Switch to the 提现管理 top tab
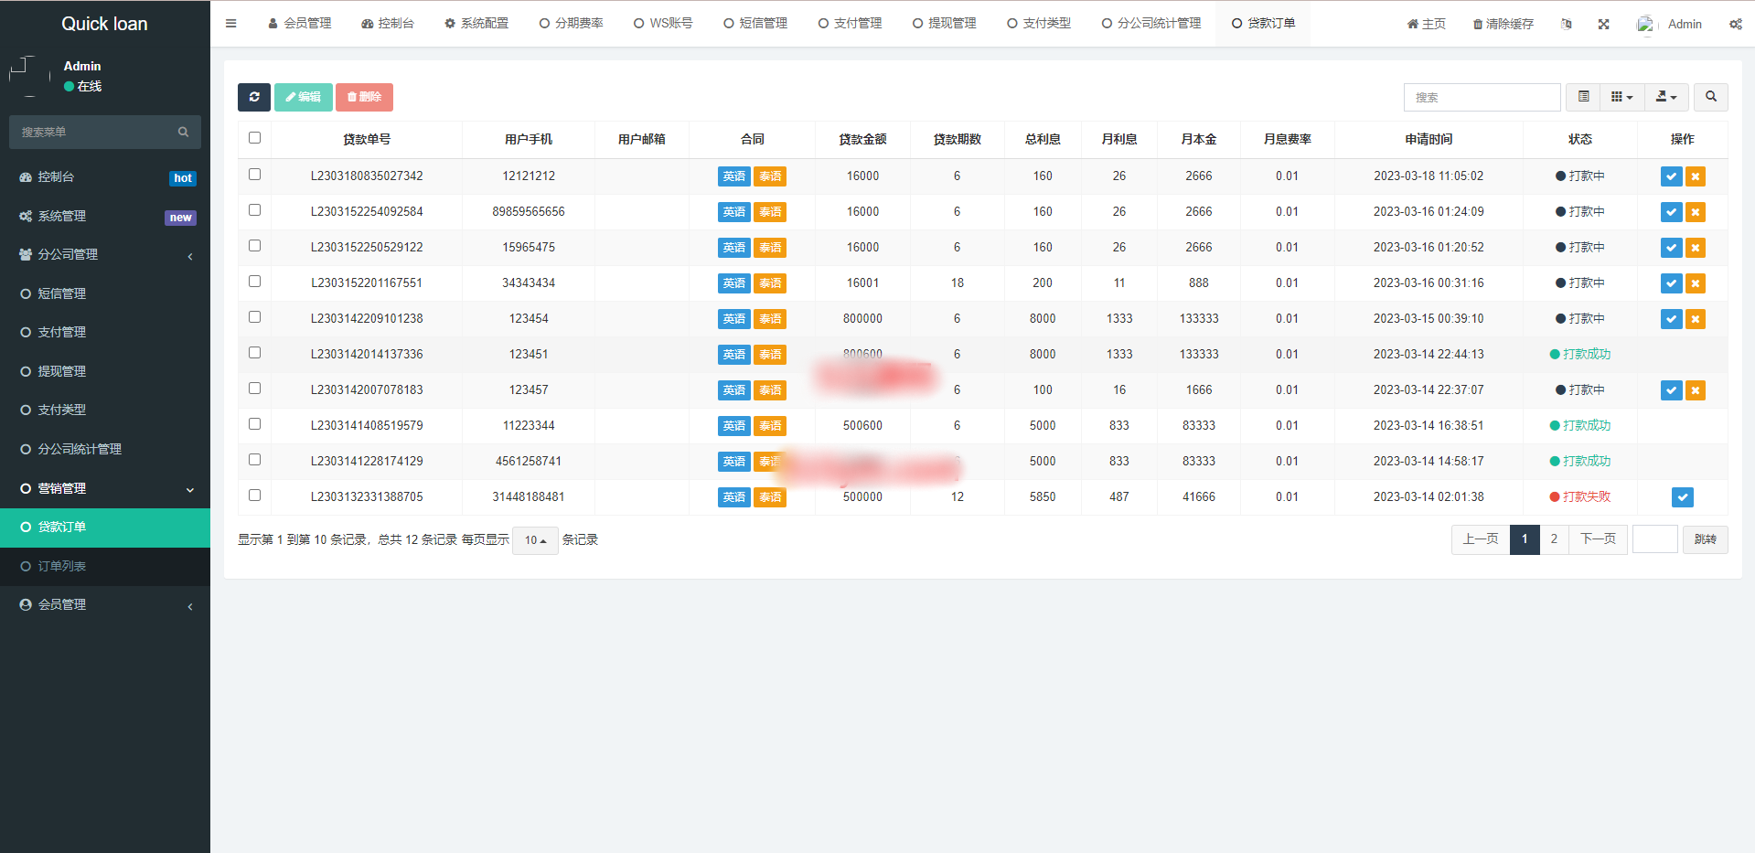 (x=944, y=24)
